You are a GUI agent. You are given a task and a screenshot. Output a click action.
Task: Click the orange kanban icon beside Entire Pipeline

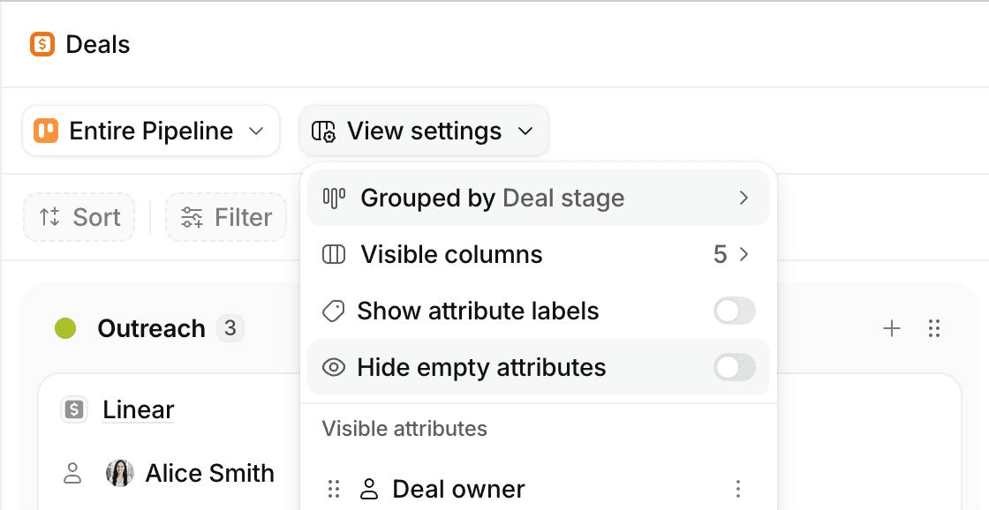(46, 131)
